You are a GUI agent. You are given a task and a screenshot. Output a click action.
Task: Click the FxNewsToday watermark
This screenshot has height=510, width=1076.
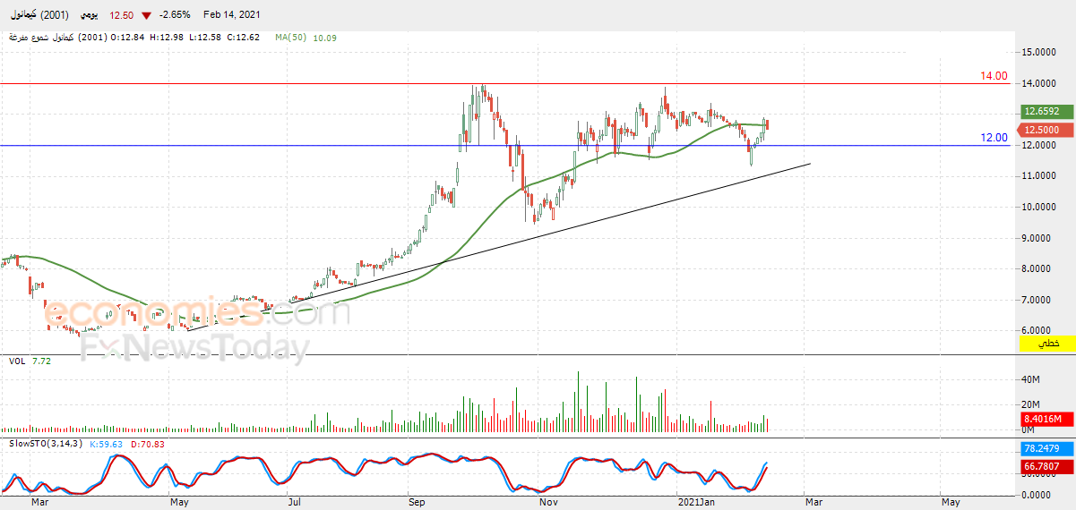[x=195, y=347]
